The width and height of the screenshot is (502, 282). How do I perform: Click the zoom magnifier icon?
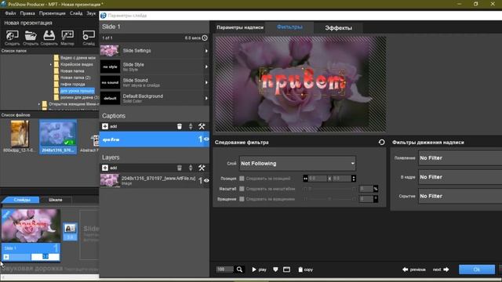239,269
